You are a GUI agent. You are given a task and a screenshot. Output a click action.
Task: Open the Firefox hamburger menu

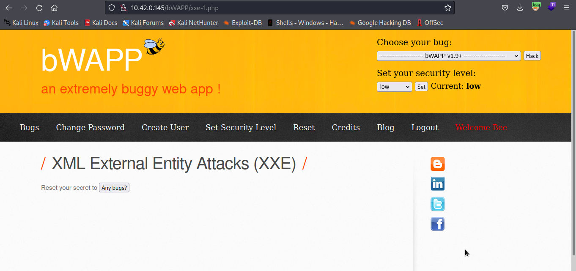(566, 8)
